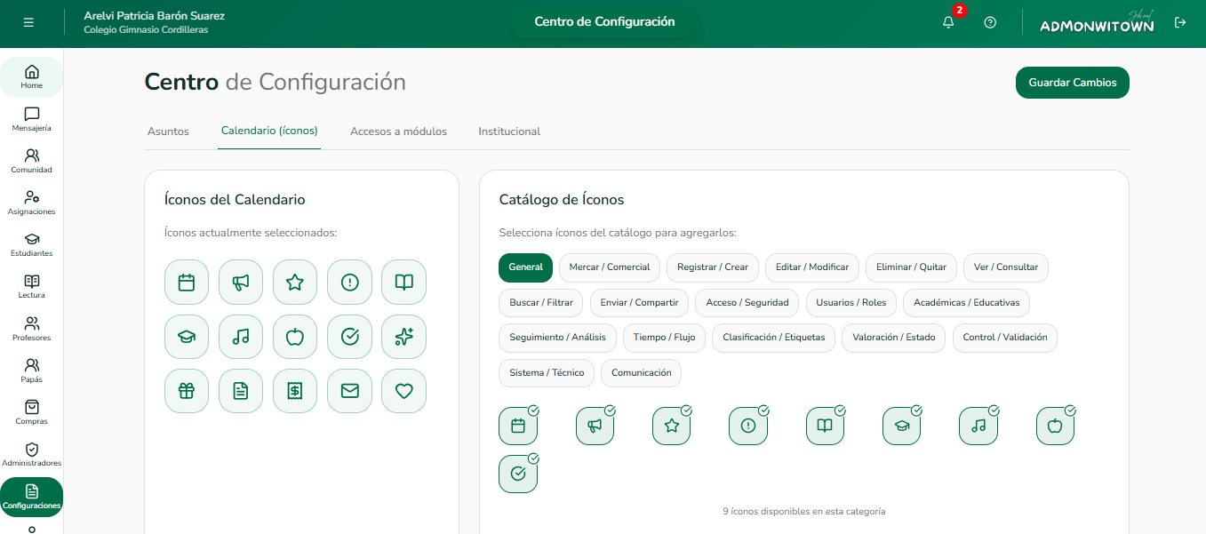The image size is (1206, 534).
Task: Filter by Ver / Consultar category
Action: (1006, 267)
